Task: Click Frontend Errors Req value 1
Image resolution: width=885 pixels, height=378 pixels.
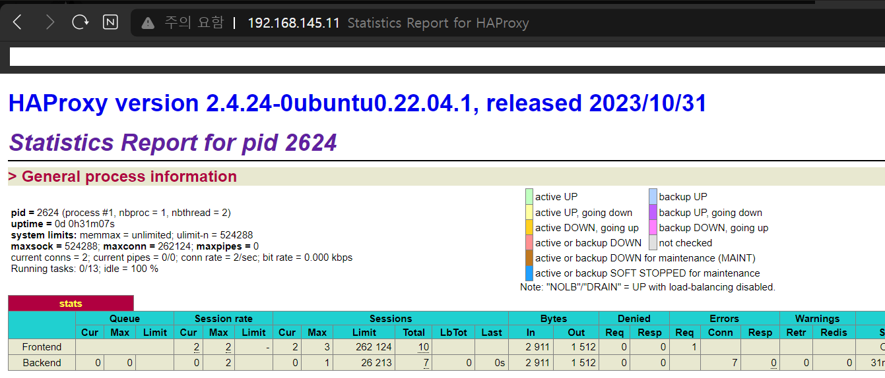Action: pos(694,347)
